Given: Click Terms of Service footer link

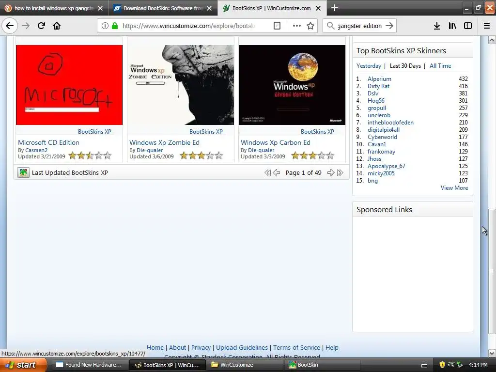Looking at the screenshot, I should click(x=296, y=347).
